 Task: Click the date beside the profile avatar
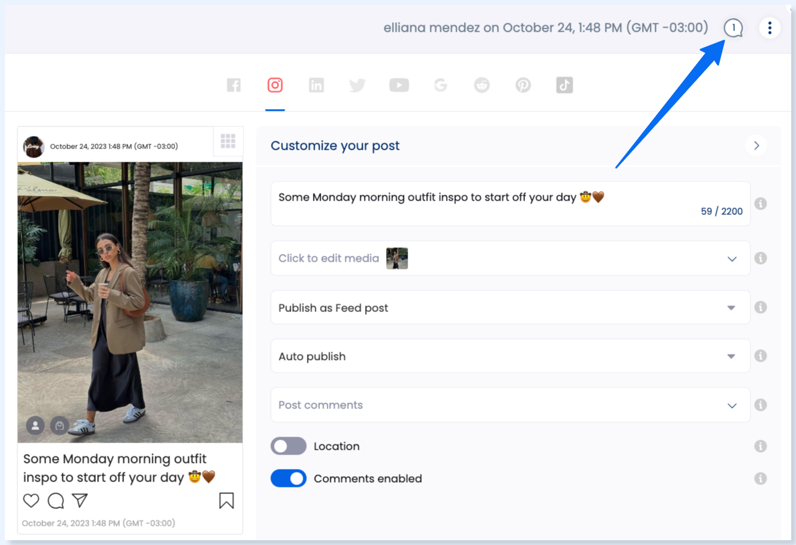(x=114, y=146)
